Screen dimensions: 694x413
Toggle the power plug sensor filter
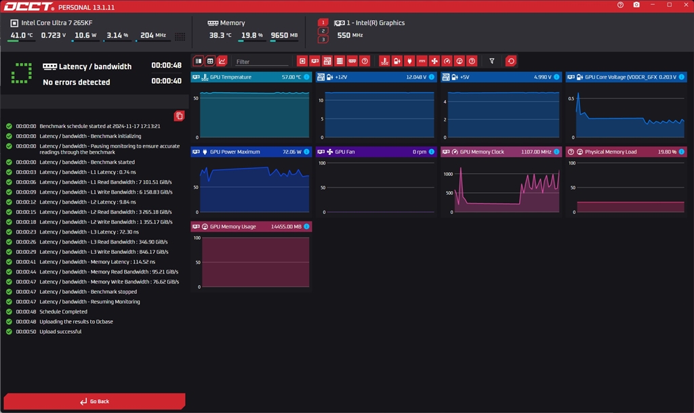(409, 61)
